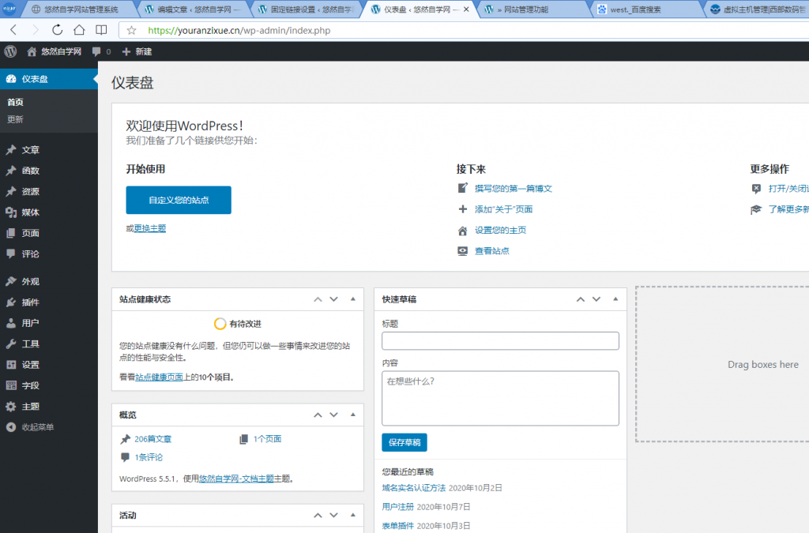The height and width of the screenshot is (533, 809).
Task: Click 自定义您的站点 button
Action: [x=179, y=200]
